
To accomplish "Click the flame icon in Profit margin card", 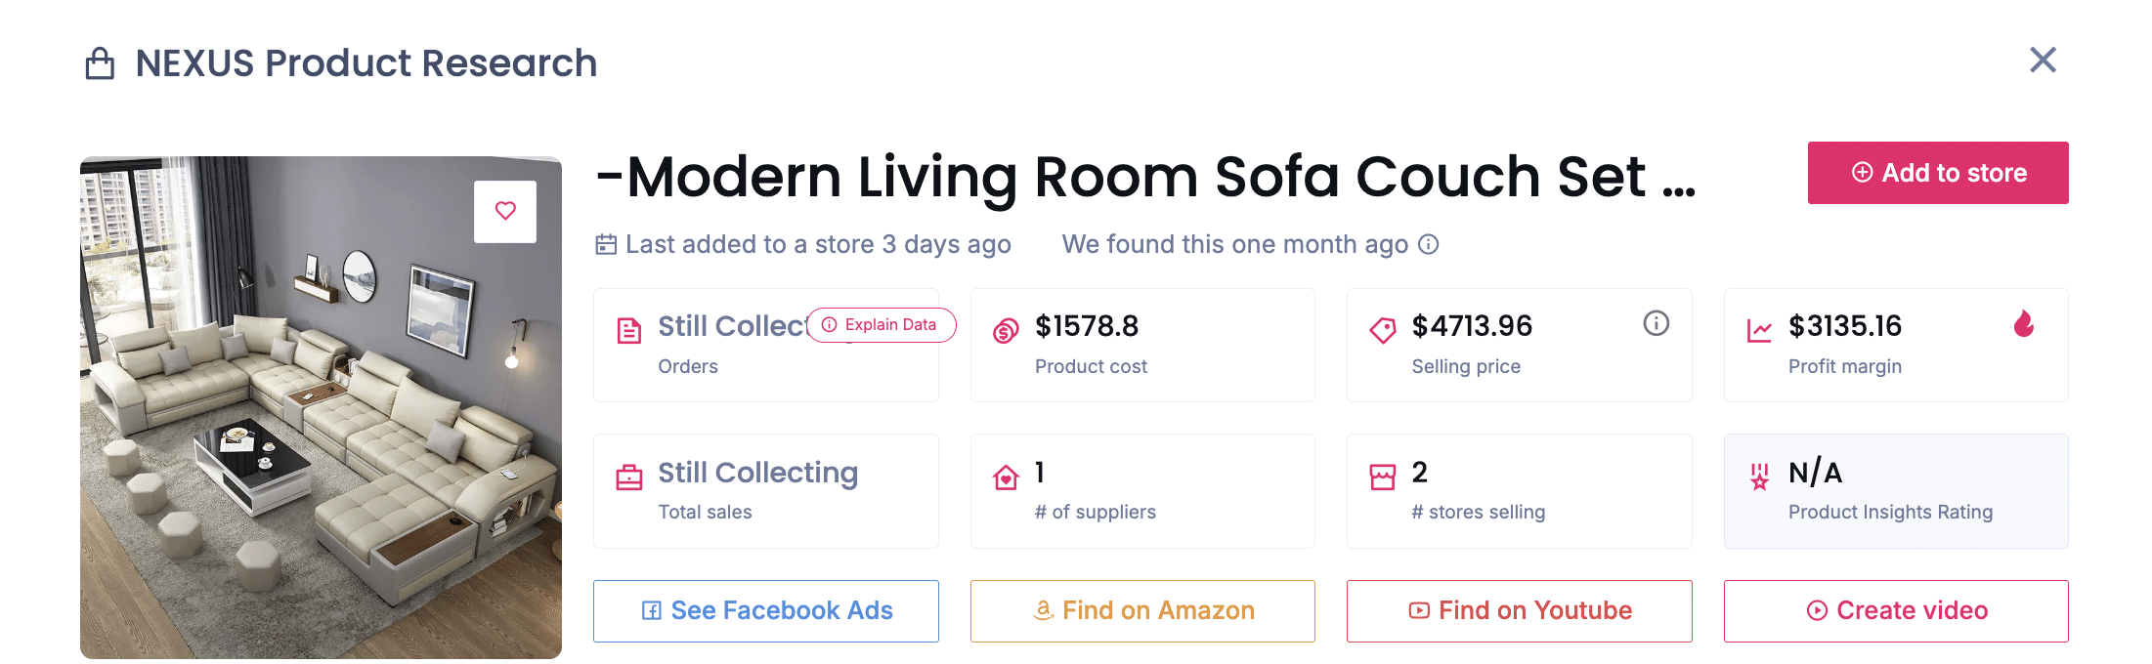I will tap(2024, 323).
